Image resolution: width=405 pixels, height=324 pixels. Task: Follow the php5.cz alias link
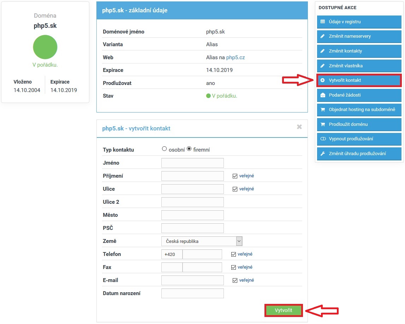(x=235, y=57)
